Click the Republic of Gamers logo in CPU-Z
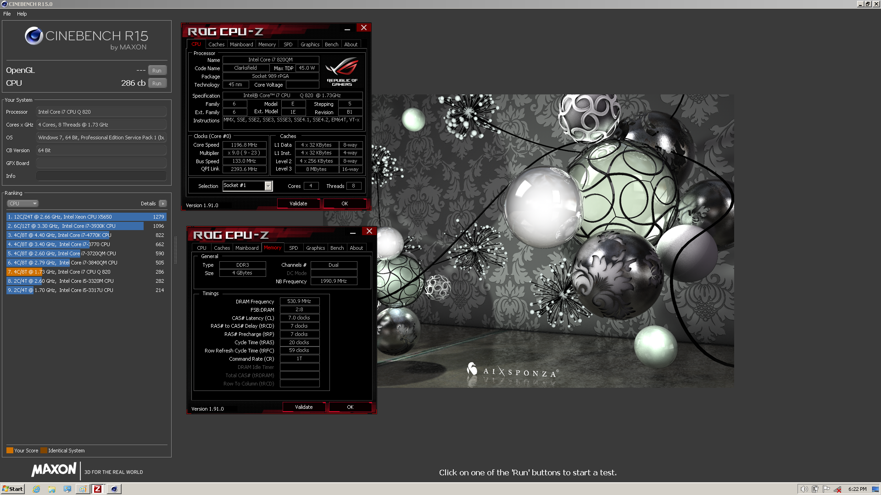This screenshot has height=495, width=881. point(342,71)
